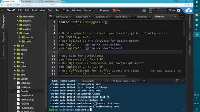Close the Gemfile editor tab
This screenshot has height=112, width=200.
click(175, 16)
